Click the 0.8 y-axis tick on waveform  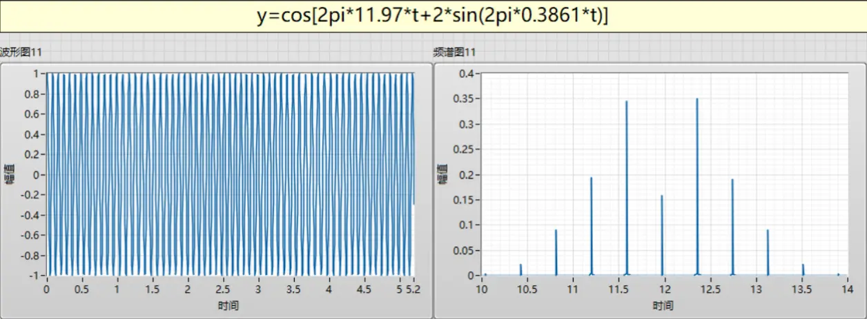tap(33, 94)
